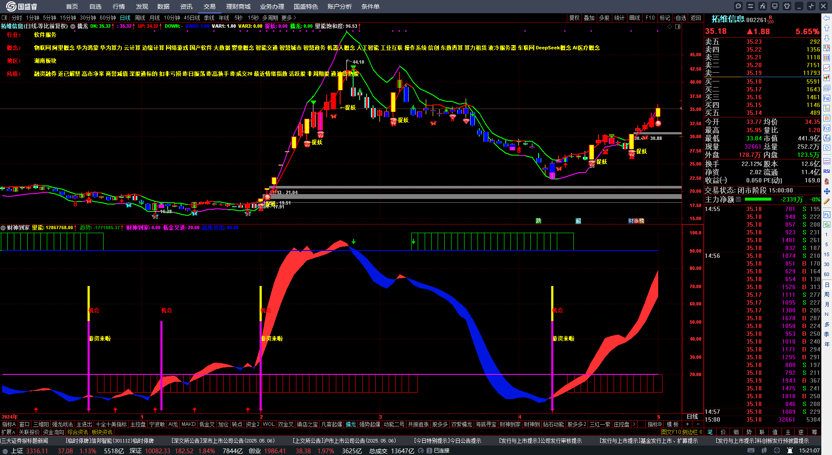Expand the 扩展 panel at the bottom
832x455 pixels.
8,432
